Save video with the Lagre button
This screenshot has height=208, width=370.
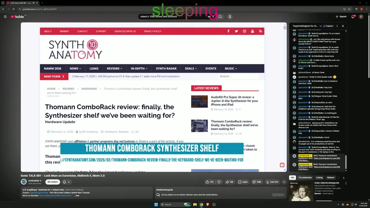point(243,182)
